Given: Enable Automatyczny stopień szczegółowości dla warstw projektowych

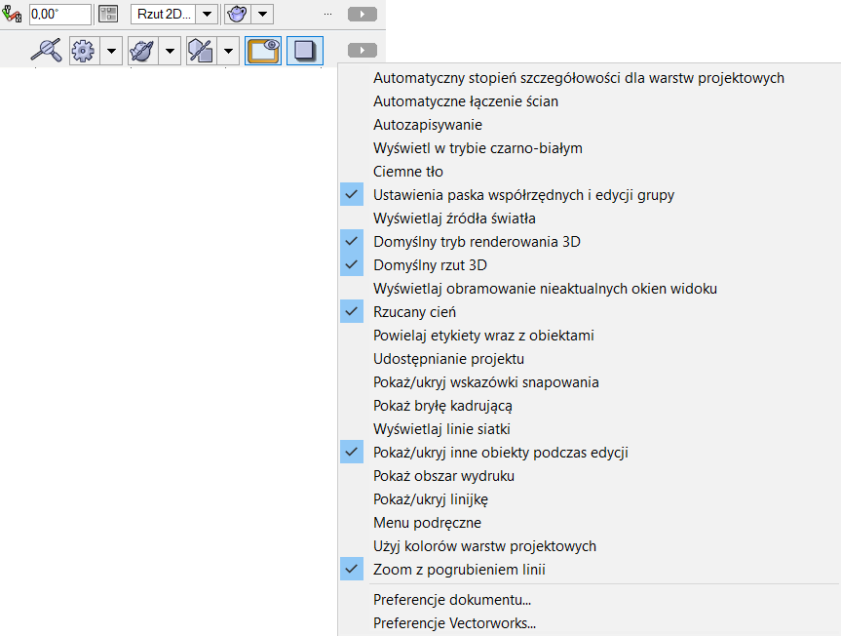Looking at the screenshot, I should point(588,78).
